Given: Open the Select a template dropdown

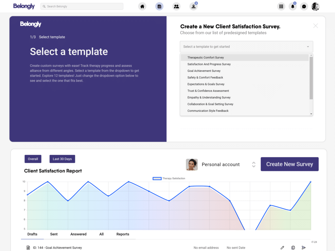Looking at the screenshot, I should click(247, 46).
